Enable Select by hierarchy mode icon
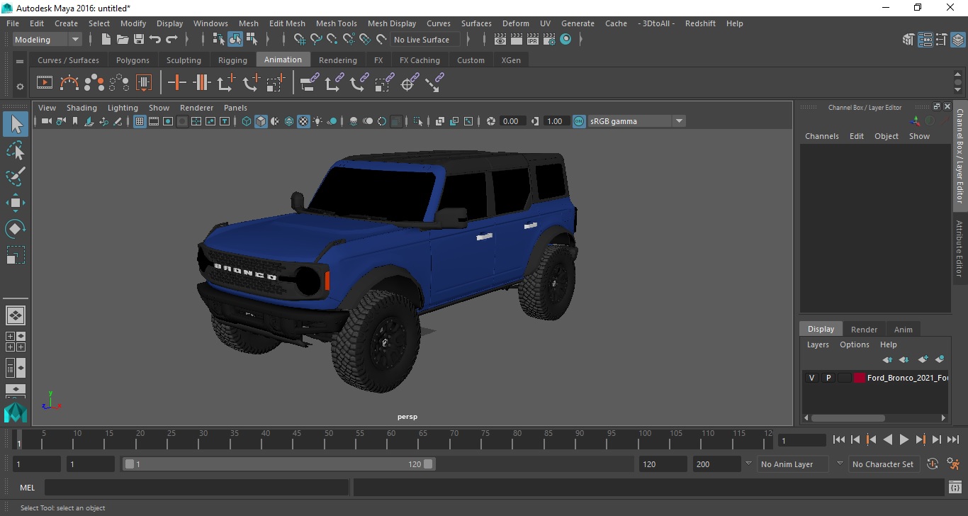Image resolution: width=968 pixels, height=516 pixels. coord(219,40)
